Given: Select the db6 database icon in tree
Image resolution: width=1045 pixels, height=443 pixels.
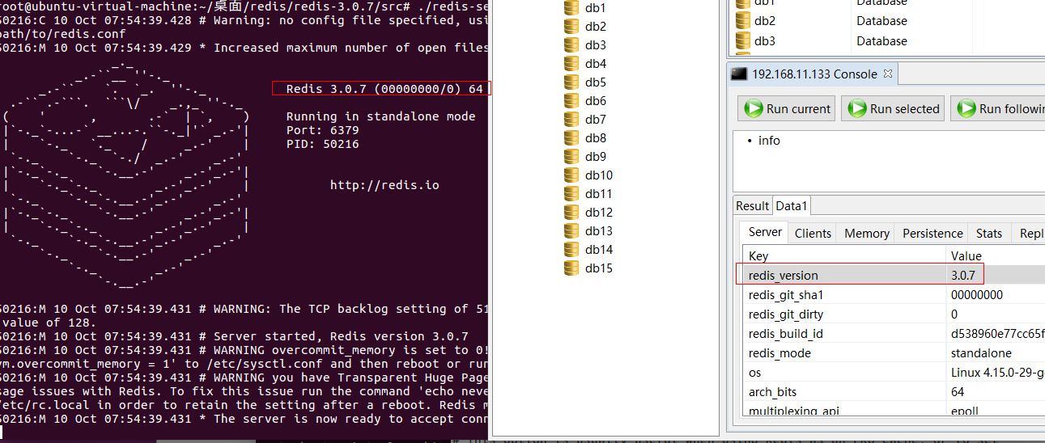Looking at the screenshot, I should pos(571,100).
